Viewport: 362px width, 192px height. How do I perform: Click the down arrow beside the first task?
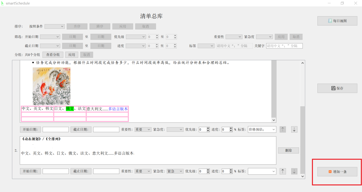click(x=294, y=129)
